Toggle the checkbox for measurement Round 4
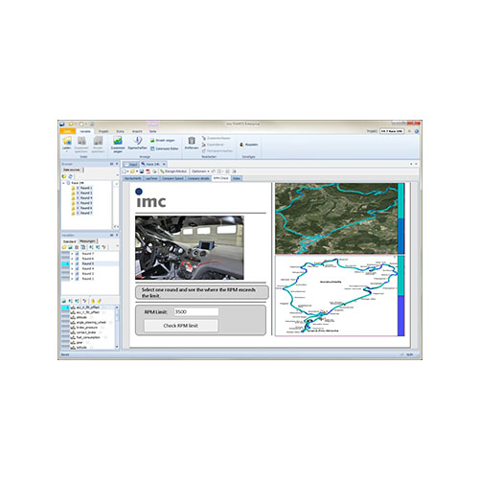This screenshot has width=479, height=479. click(x=77, y=269)
